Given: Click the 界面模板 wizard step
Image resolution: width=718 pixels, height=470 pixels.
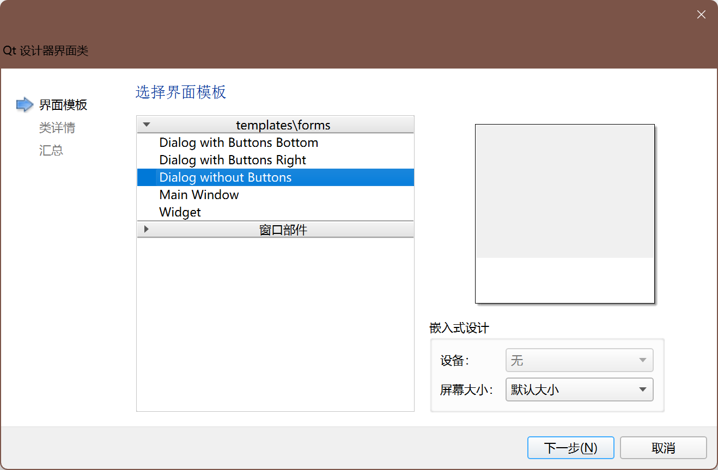Looking at the screenshot, I should tap(63, 105).
